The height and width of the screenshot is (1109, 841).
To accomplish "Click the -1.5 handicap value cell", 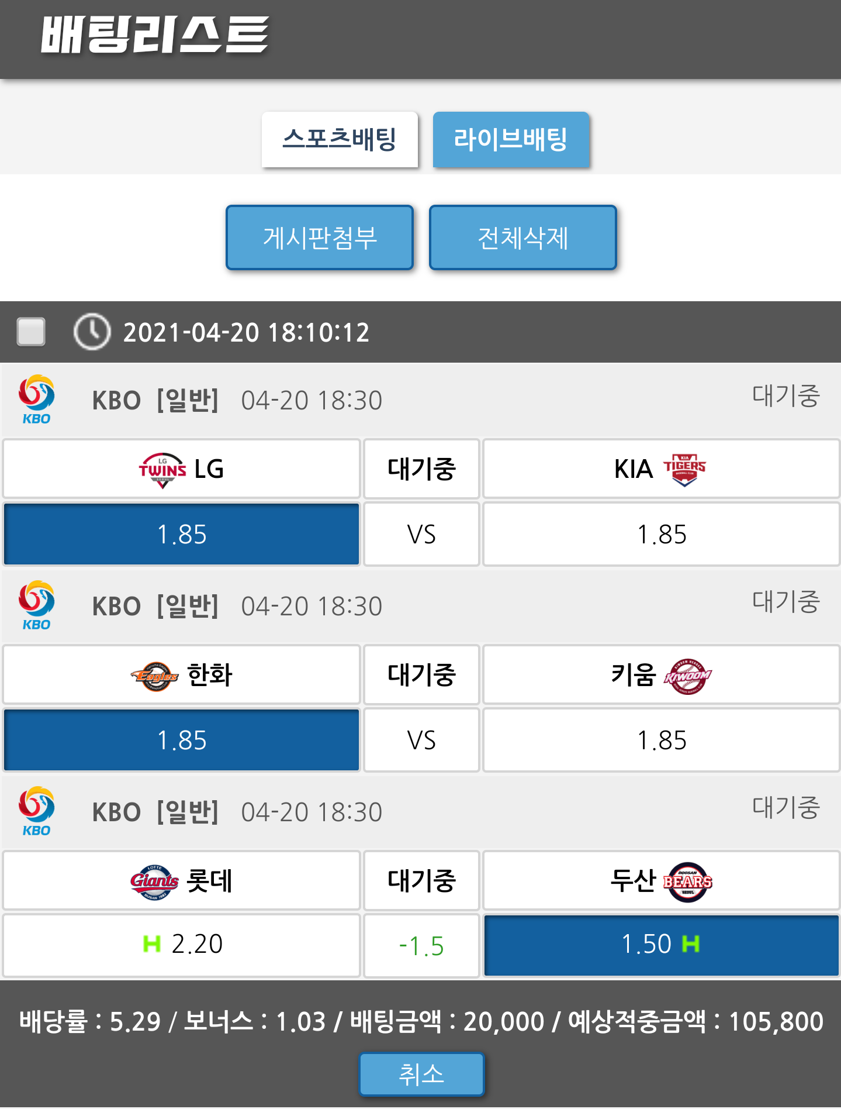I will pyautogui.click(x=421, y=946).
